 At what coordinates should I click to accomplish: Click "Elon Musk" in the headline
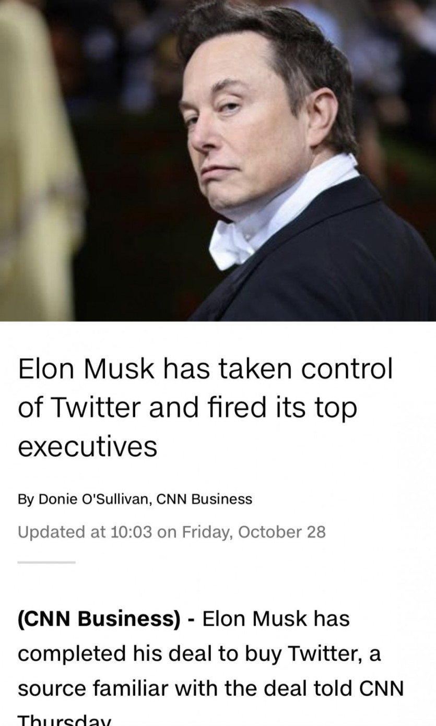[81, 370]
